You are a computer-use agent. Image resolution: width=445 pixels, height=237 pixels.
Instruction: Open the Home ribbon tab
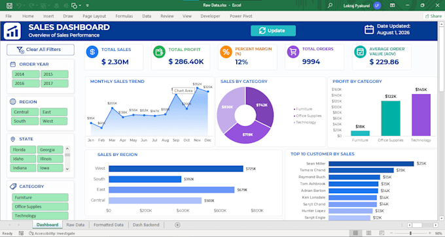coord(28,16)
